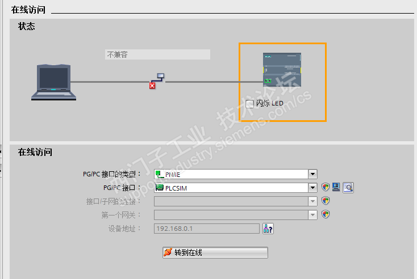Open the 第一个网关 dropdown arrow
Viewport: 417px width, 279px height.
[312, 215]
